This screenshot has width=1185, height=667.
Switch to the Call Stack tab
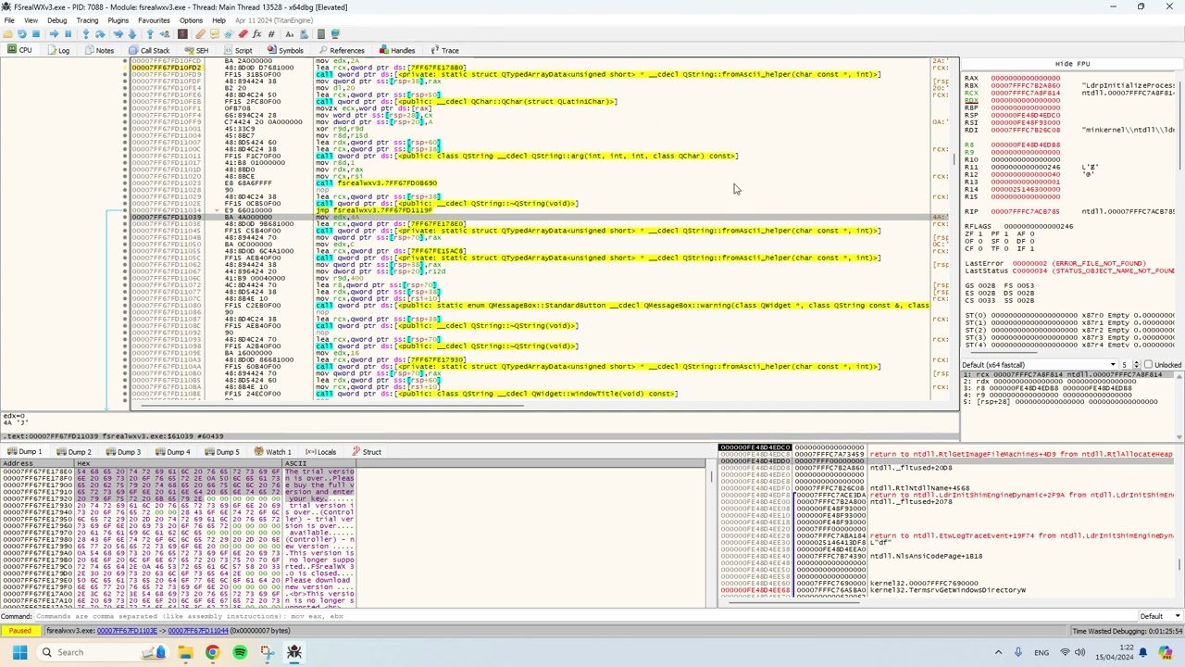[149, 50]
